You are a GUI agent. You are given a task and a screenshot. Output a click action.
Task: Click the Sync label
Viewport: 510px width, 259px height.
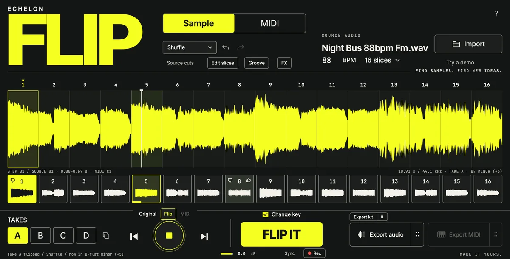289,253
